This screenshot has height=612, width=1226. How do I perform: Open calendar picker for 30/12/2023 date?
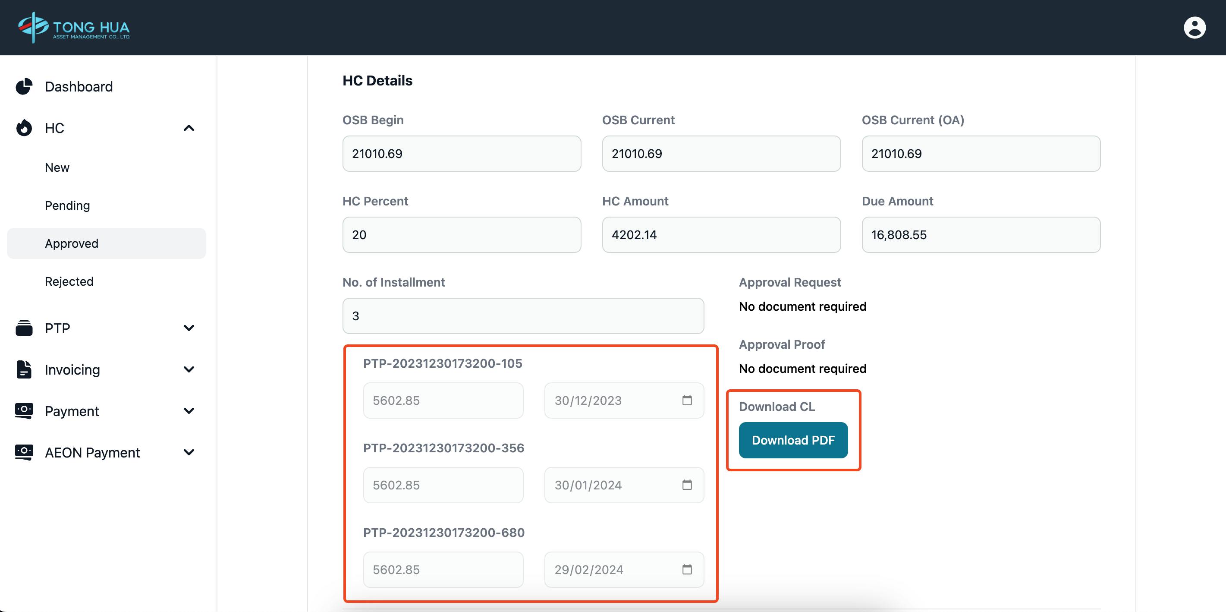(687, 400)
